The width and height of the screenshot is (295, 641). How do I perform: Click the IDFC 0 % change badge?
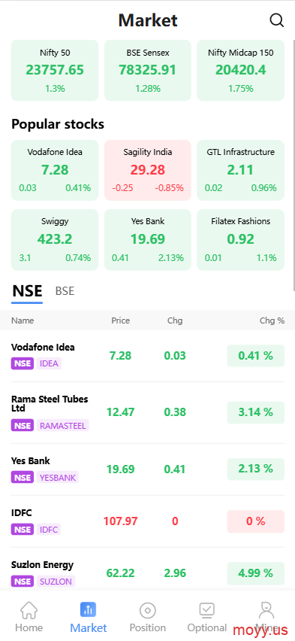(255, 521)
